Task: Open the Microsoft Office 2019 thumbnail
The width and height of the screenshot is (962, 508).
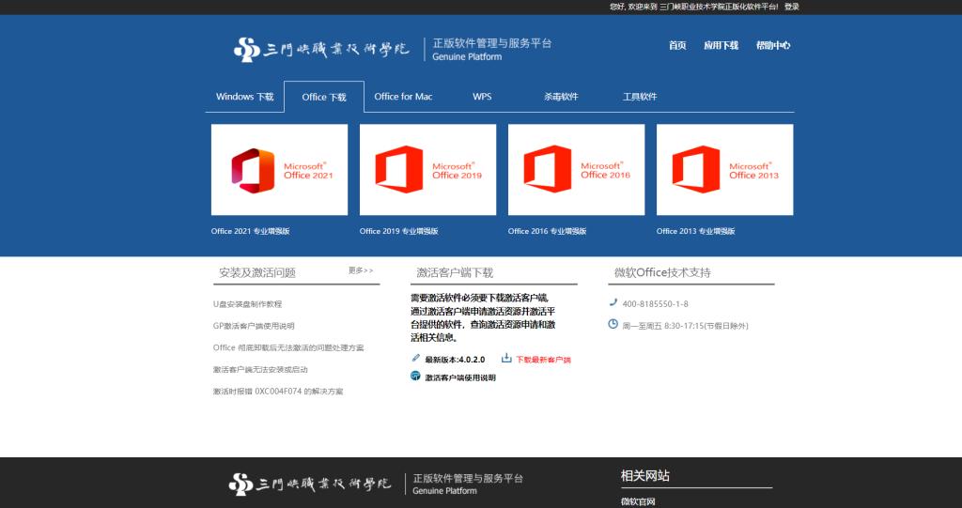Action: (x=427, y=170)
